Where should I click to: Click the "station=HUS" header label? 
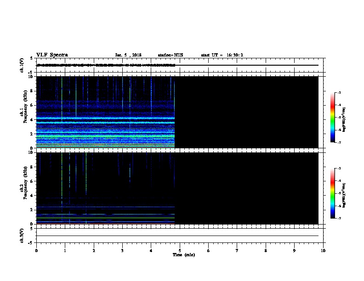(x=171, y=55)
